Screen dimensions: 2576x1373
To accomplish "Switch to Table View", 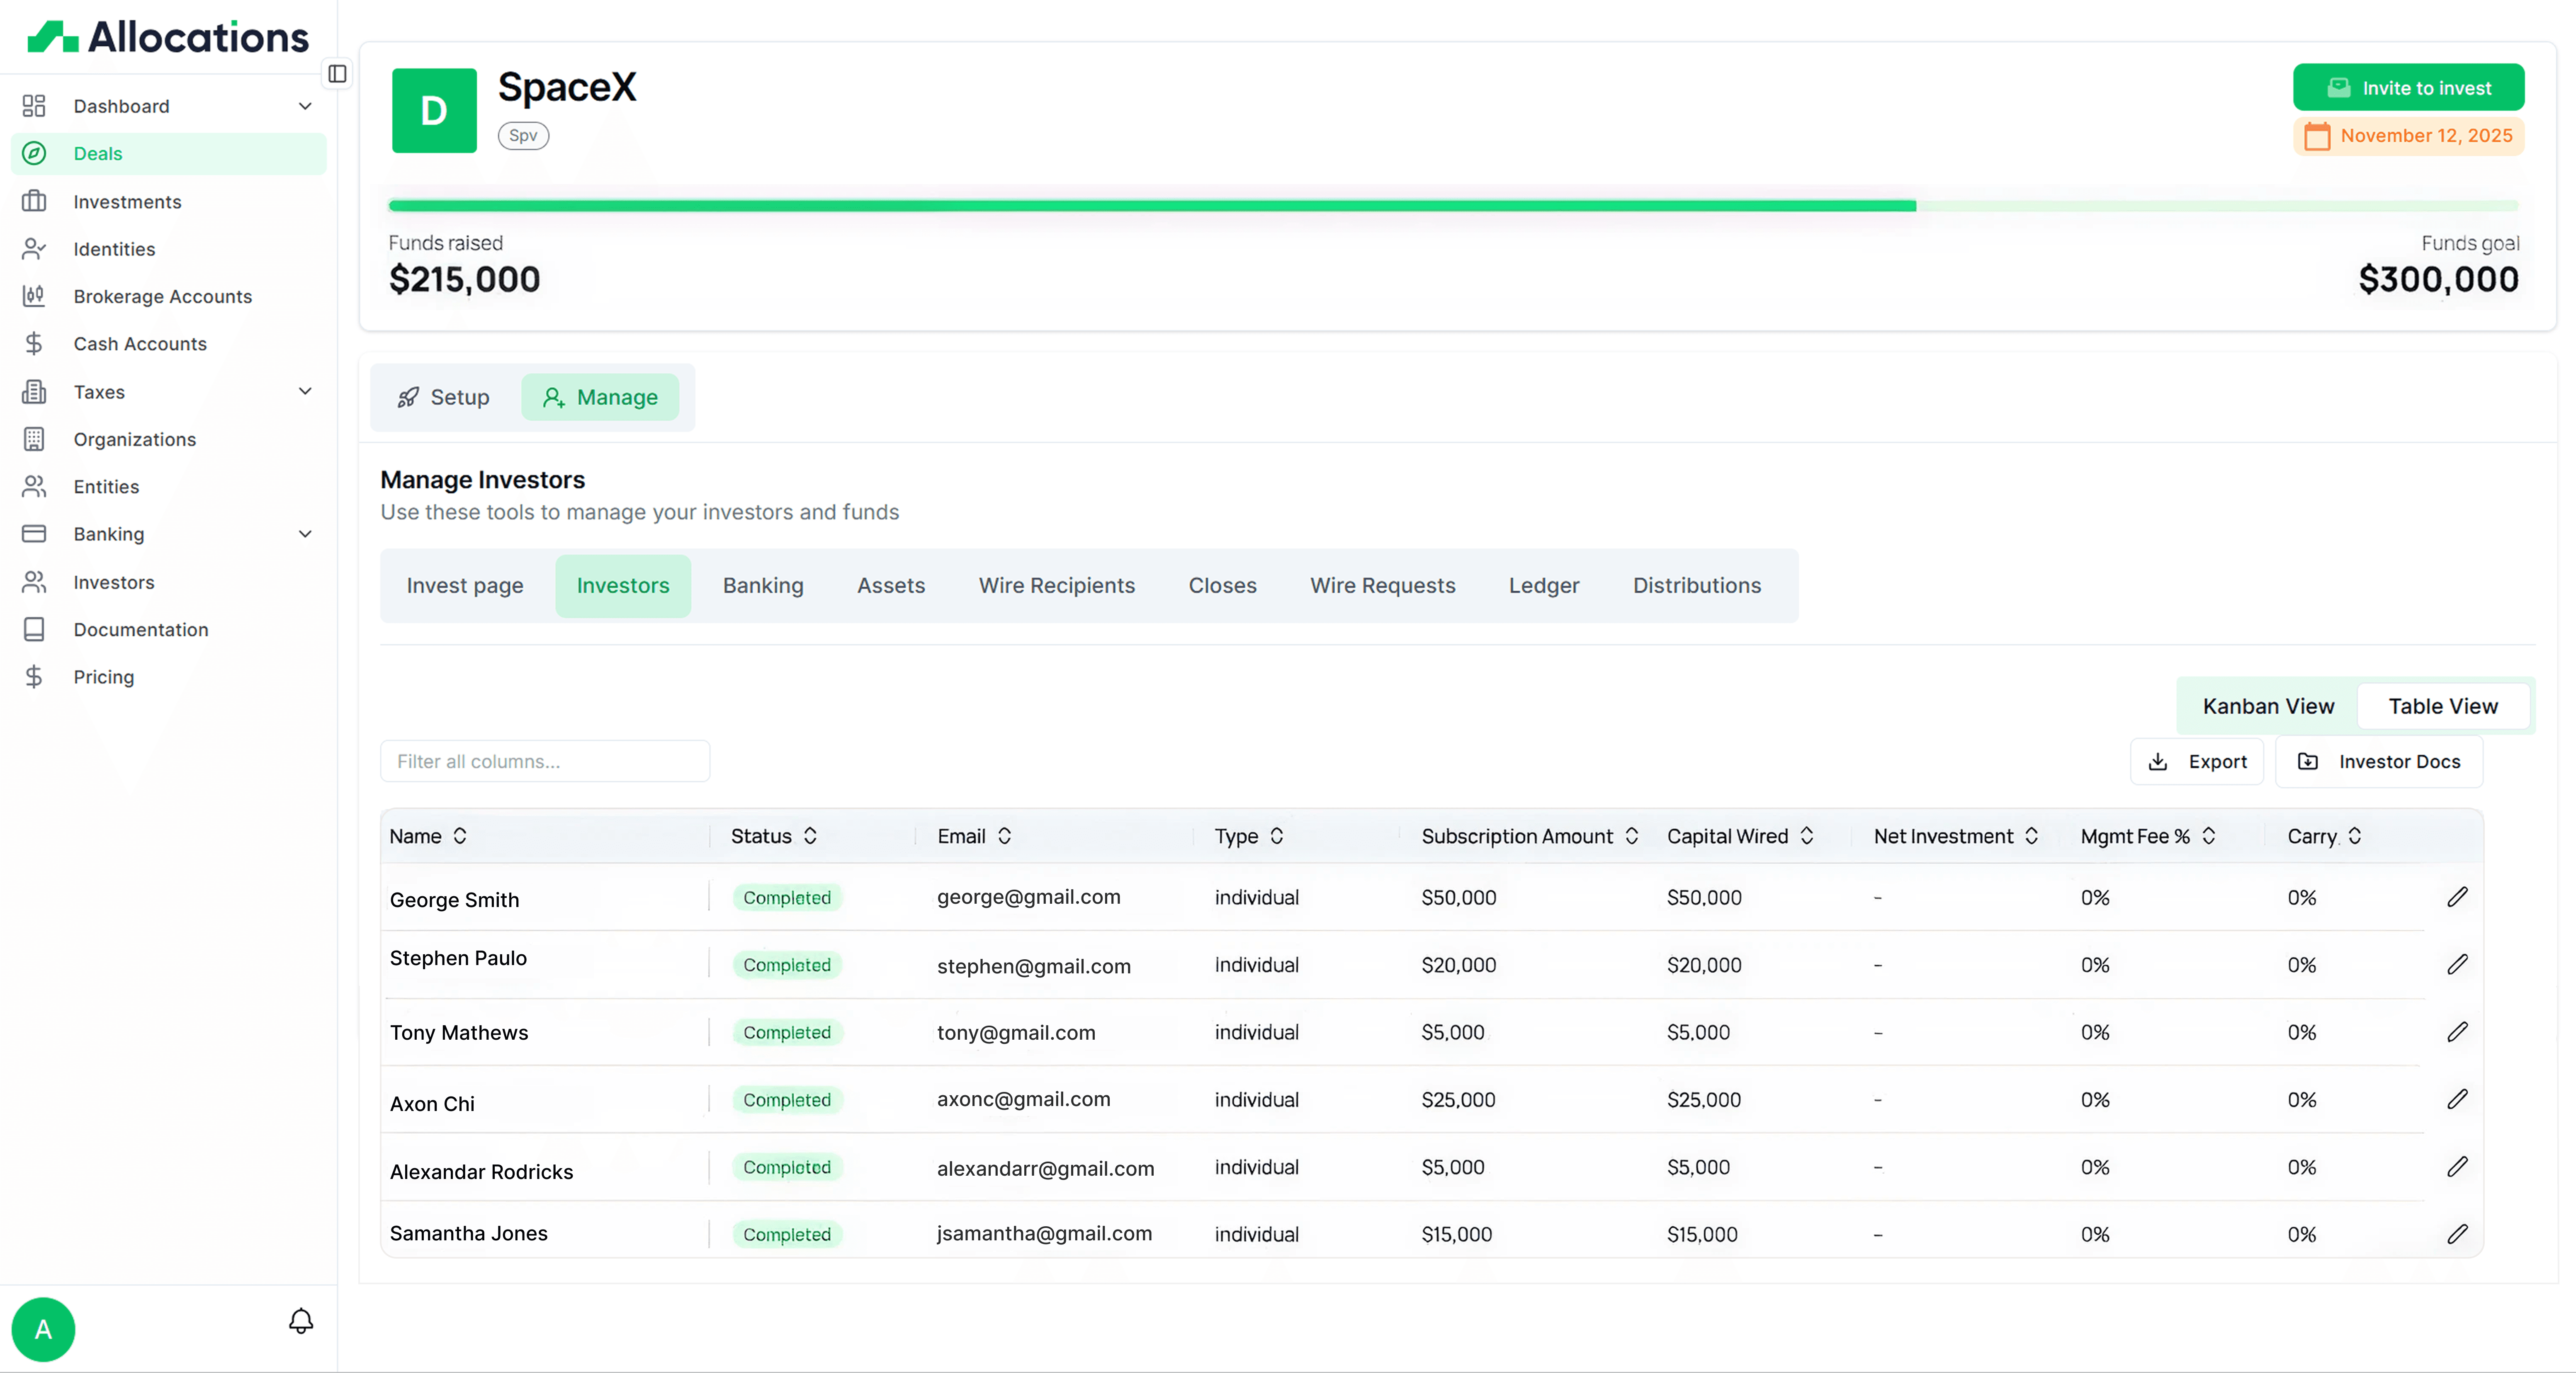I will (2443, 706).
